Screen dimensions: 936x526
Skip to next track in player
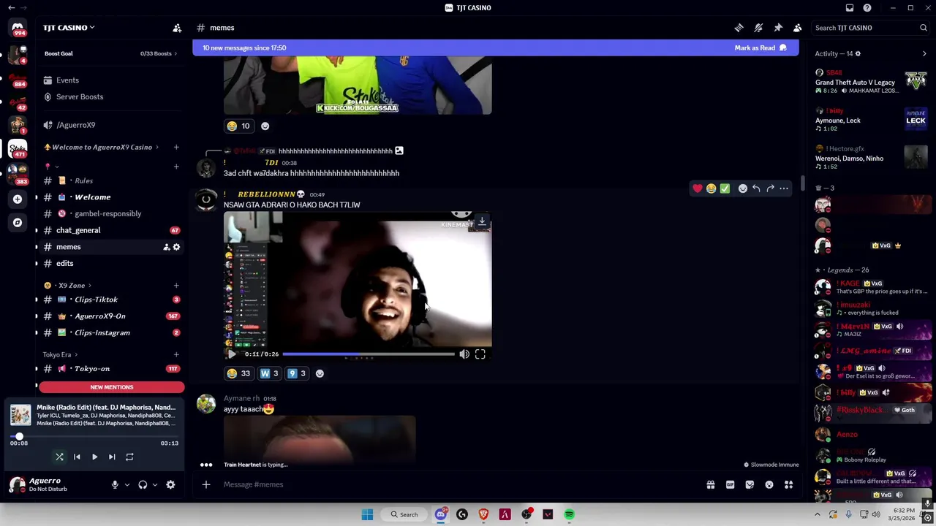point(112,457)
